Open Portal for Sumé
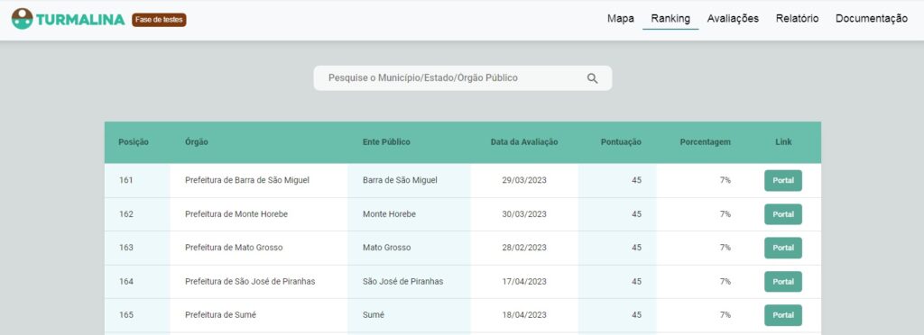This screenshot has width=924, height=335. click(783, 315)
